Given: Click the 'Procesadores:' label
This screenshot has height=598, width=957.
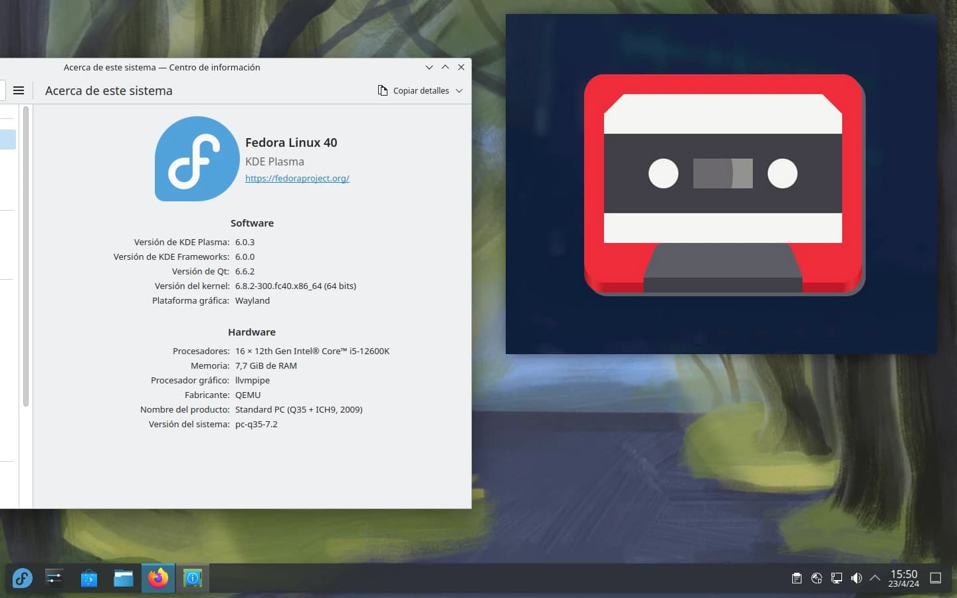Looking at the screenshot, I should 201,351.
